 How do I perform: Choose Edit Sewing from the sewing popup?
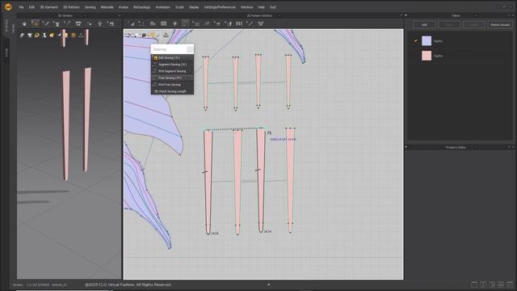point(172,57)
